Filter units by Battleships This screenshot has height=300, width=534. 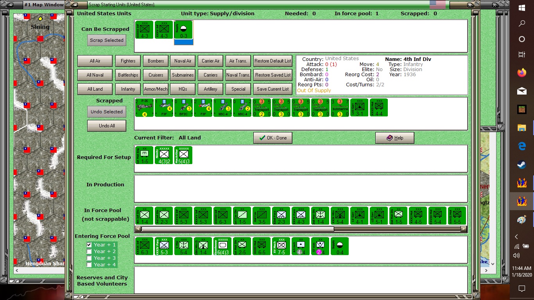128,75
